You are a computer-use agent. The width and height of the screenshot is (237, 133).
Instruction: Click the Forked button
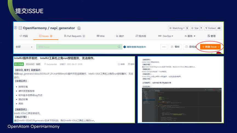210,28
